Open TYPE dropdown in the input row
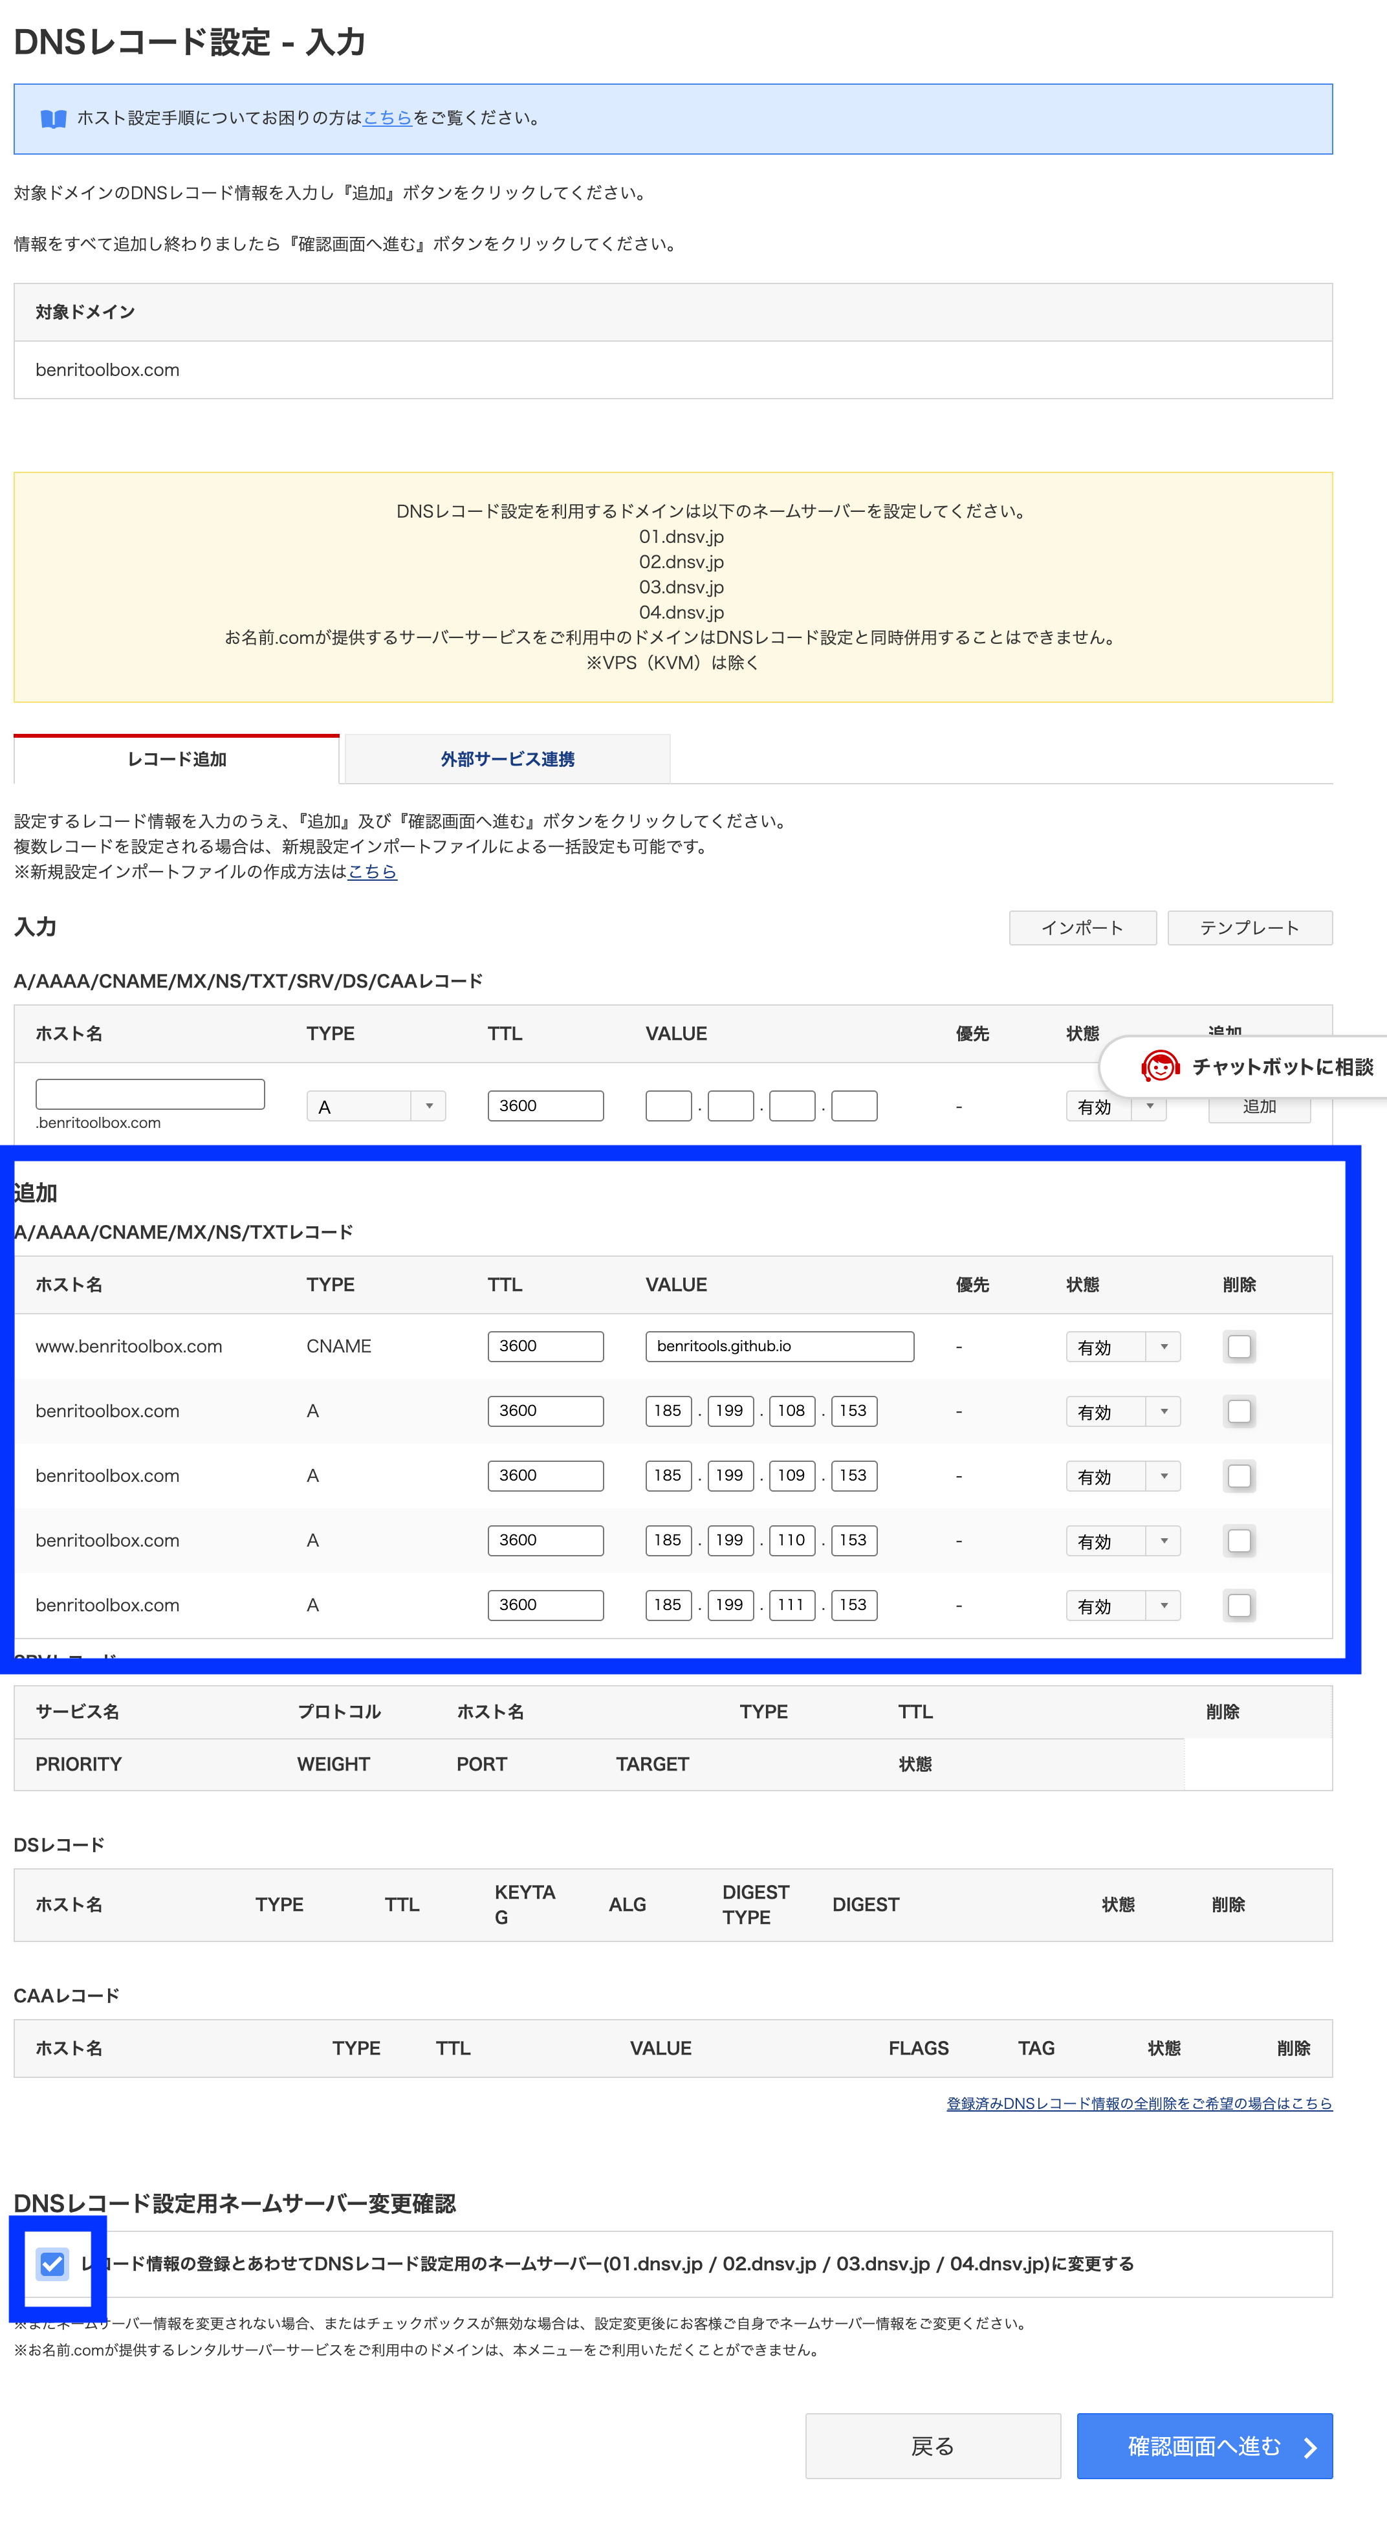1387x2529 pixels. point(376,1107)
